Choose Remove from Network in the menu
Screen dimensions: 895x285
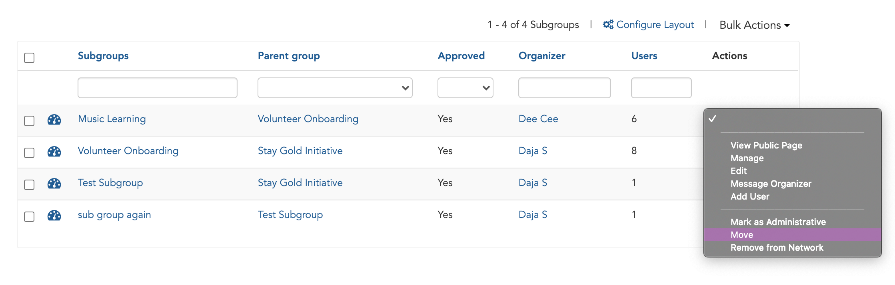tap(777, 247)
